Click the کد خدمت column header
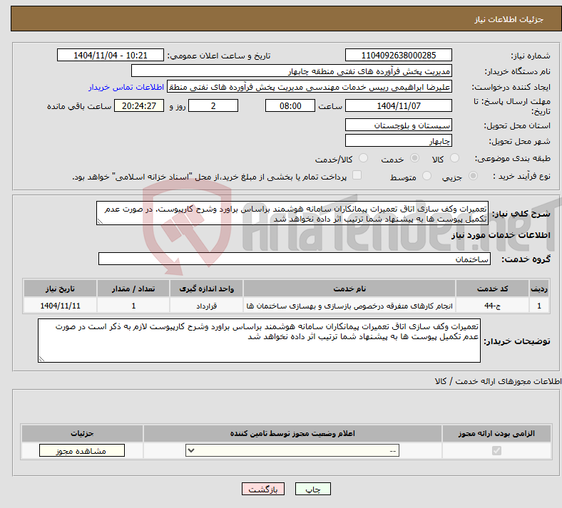Image resolution: width=562 pixels, height=508 pixels. point(493,289)
